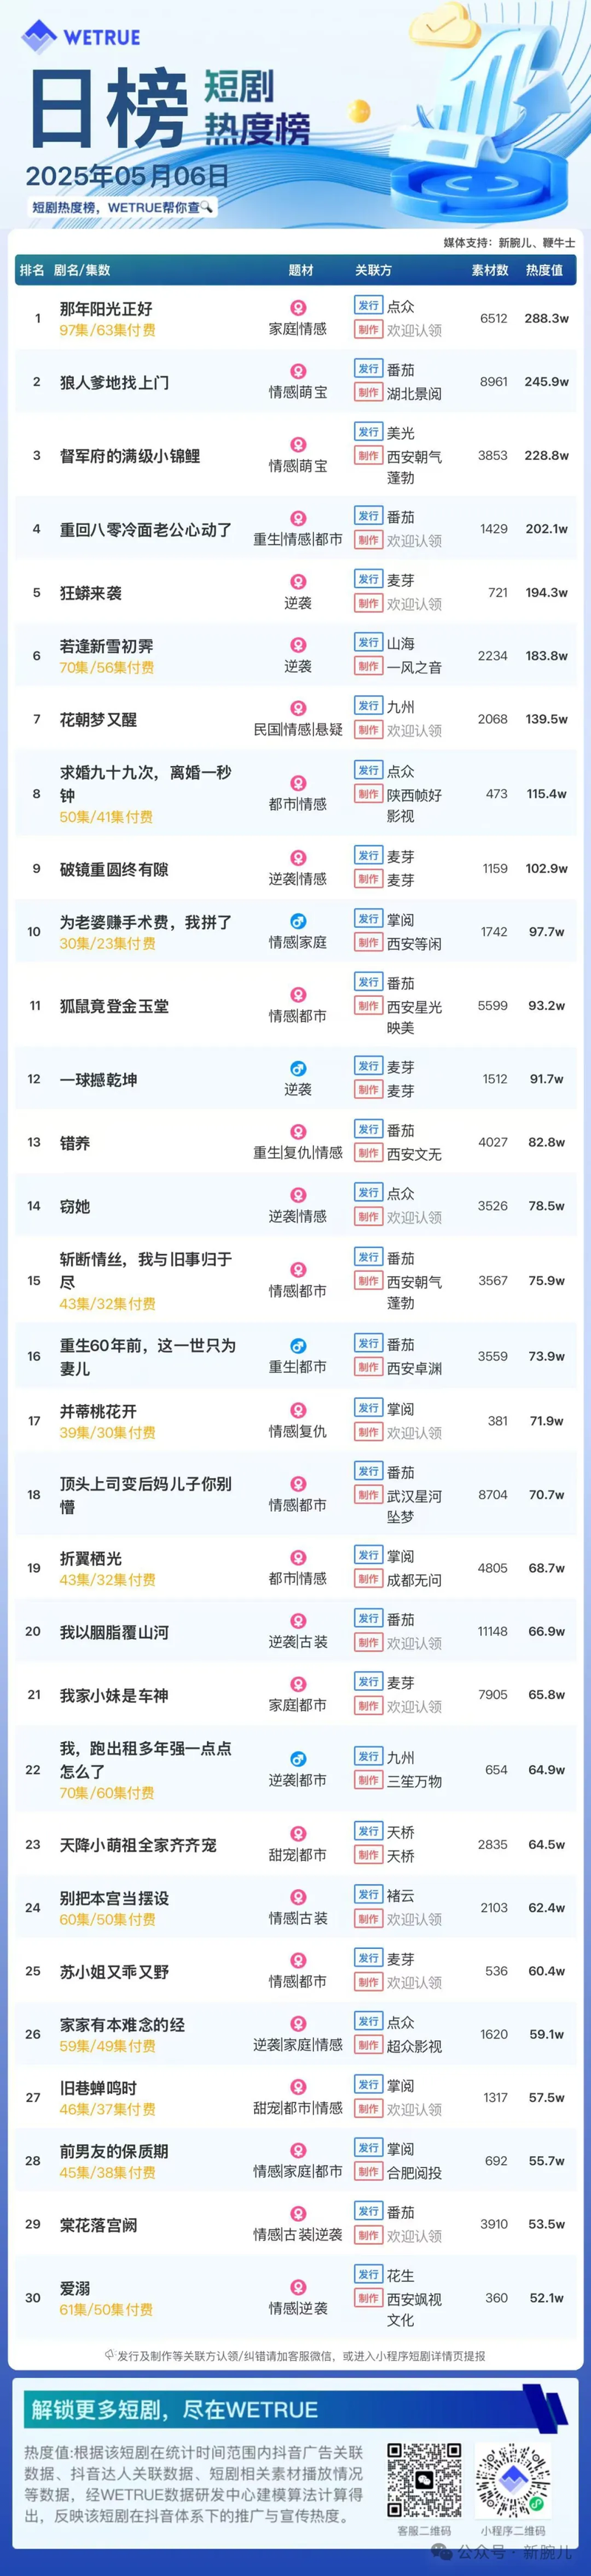Click the customer service QR code

click(x=424, y=2480)
